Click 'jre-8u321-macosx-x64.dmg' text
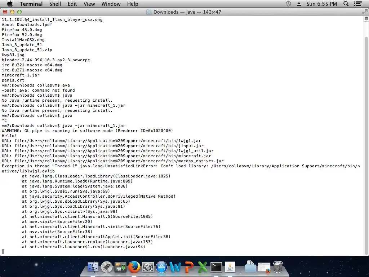 32,65
